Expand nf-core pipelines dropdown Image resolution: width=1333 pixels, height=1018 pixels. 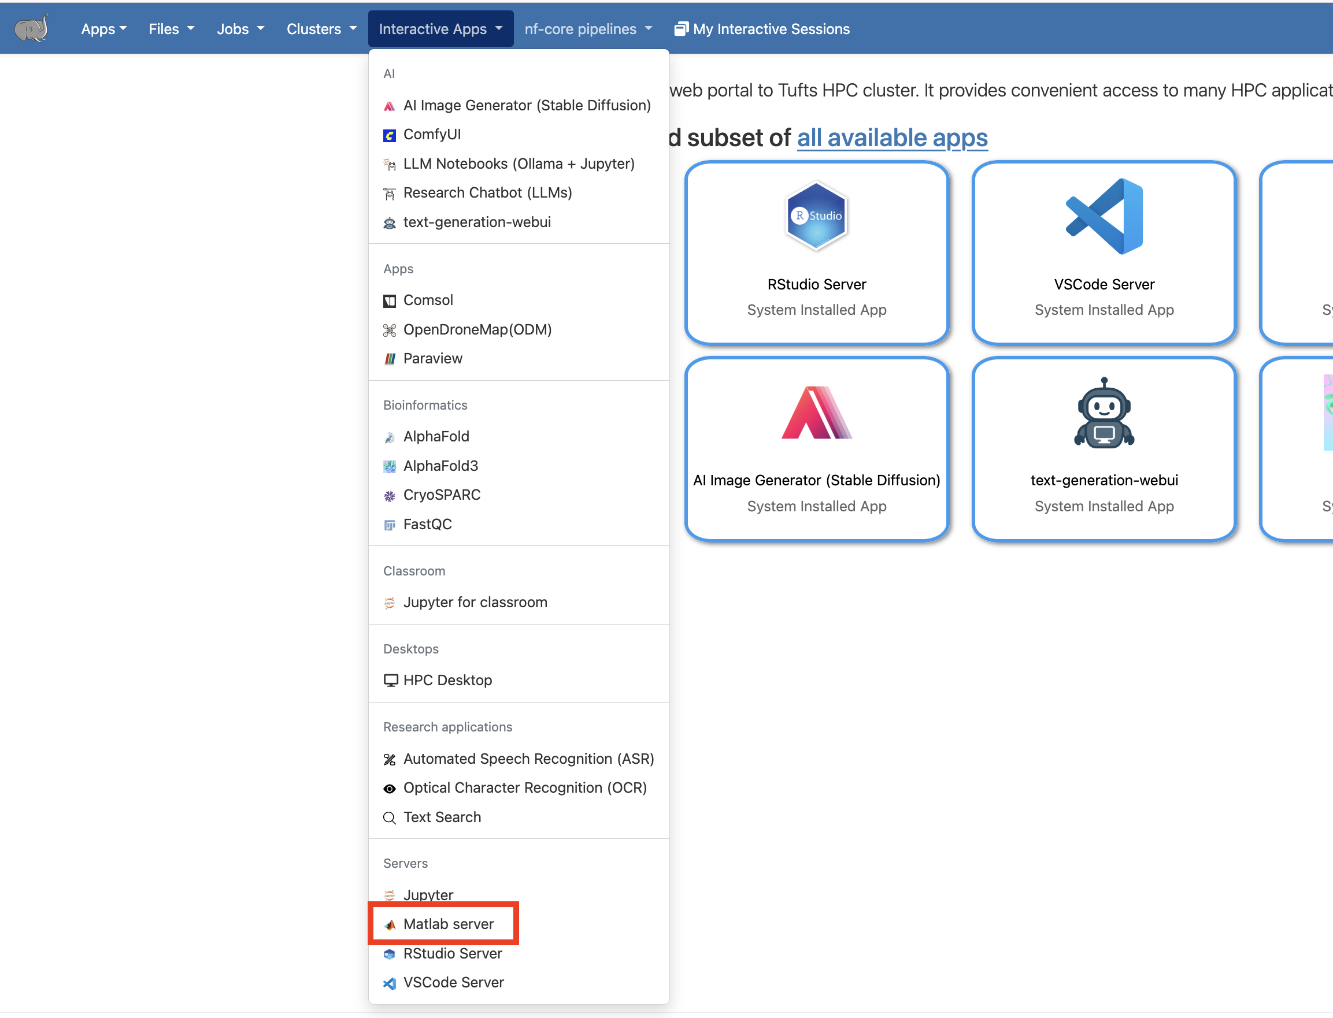tap(587, 28)
